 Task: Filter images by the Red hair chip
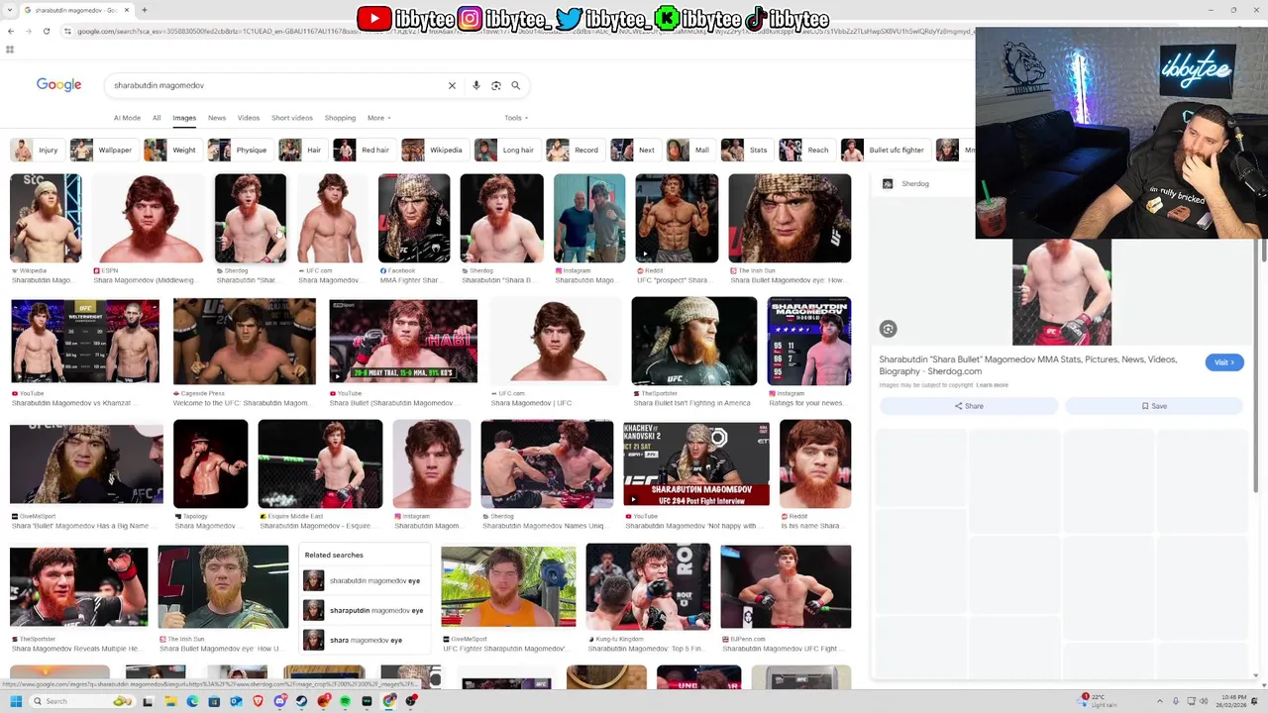(x=363, y=150)
